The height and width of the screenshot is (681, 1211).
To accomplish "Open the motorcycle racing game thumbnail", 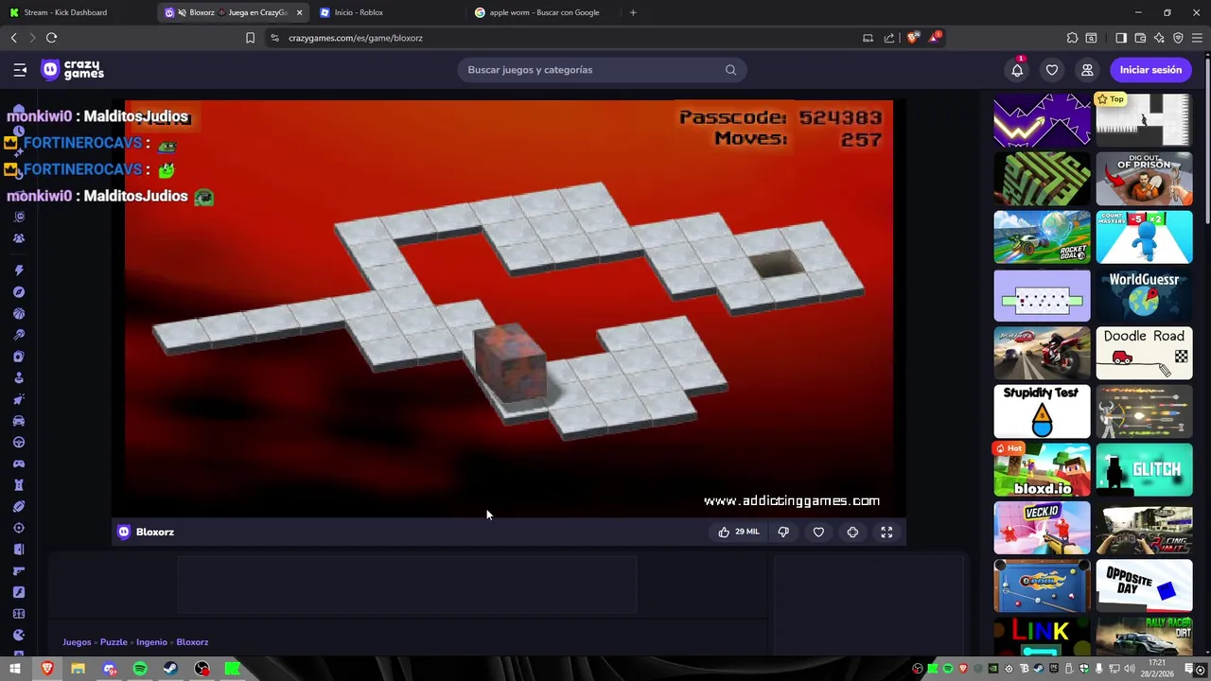I will pos(1042,354).
